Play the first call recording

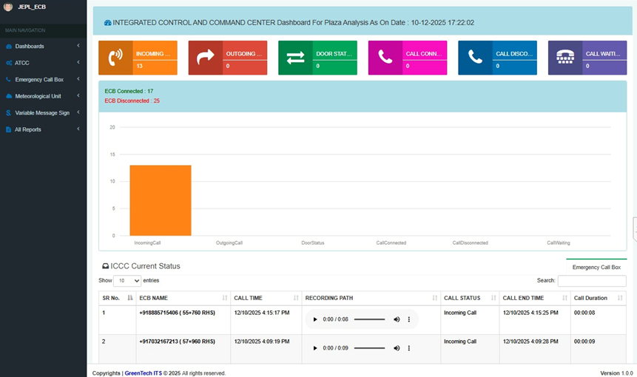click(x=315, y=319)
